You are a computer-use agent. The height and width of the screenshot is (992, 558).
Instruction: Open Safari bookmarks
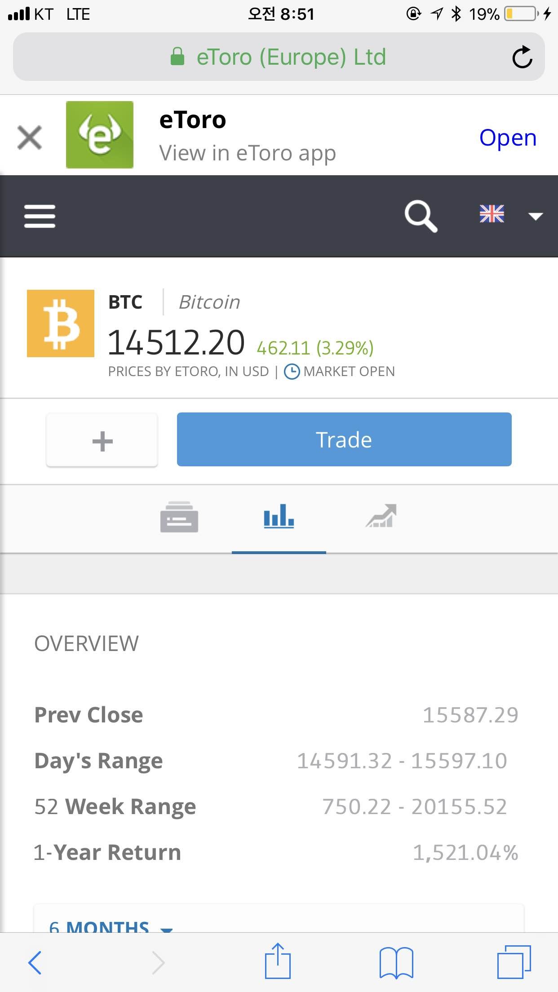point(396,962)
